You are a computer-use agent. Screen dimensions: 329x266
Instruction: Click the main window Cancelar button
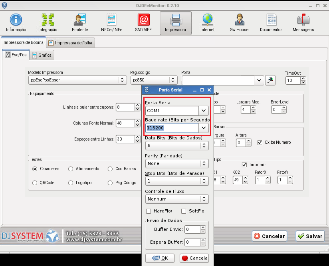[x=270, y=236]
